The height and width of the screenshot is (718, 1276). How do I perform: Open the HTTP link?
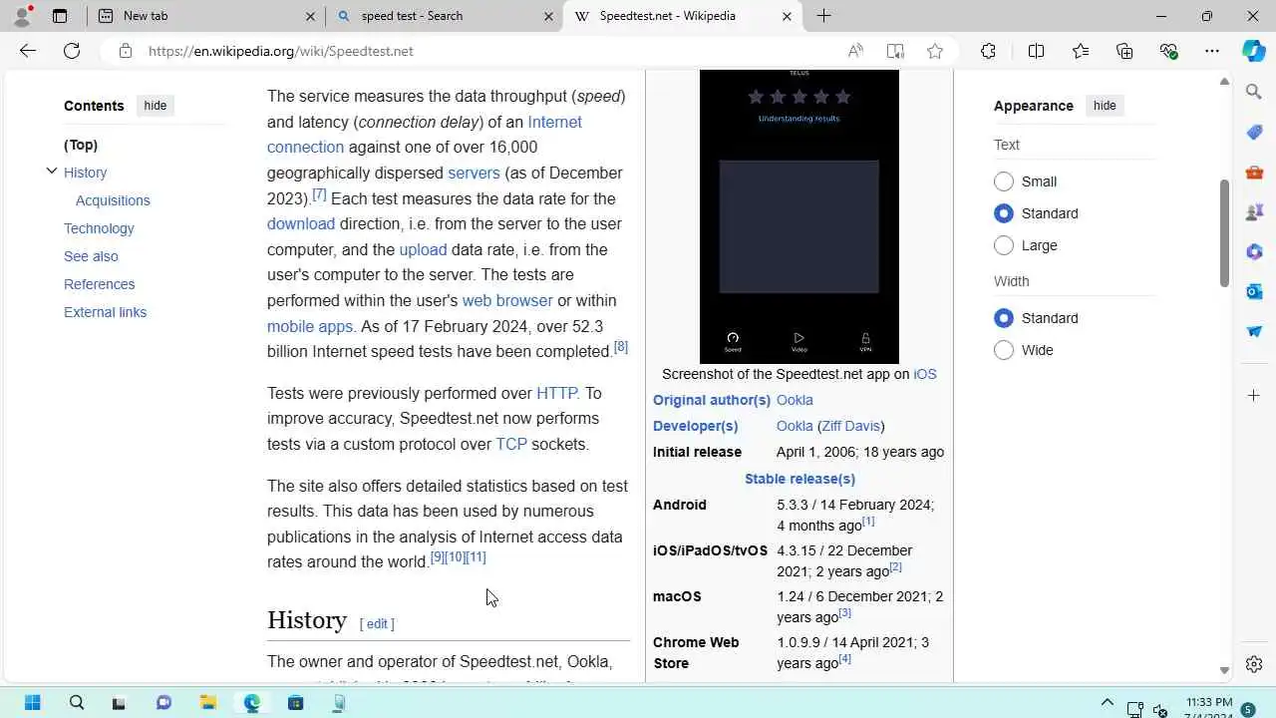[x=556, y=393]
